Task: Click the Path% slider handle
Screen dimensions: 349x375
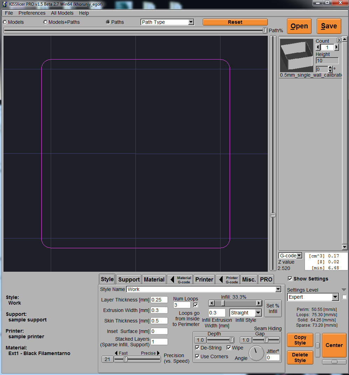Action: click(265, 31)
